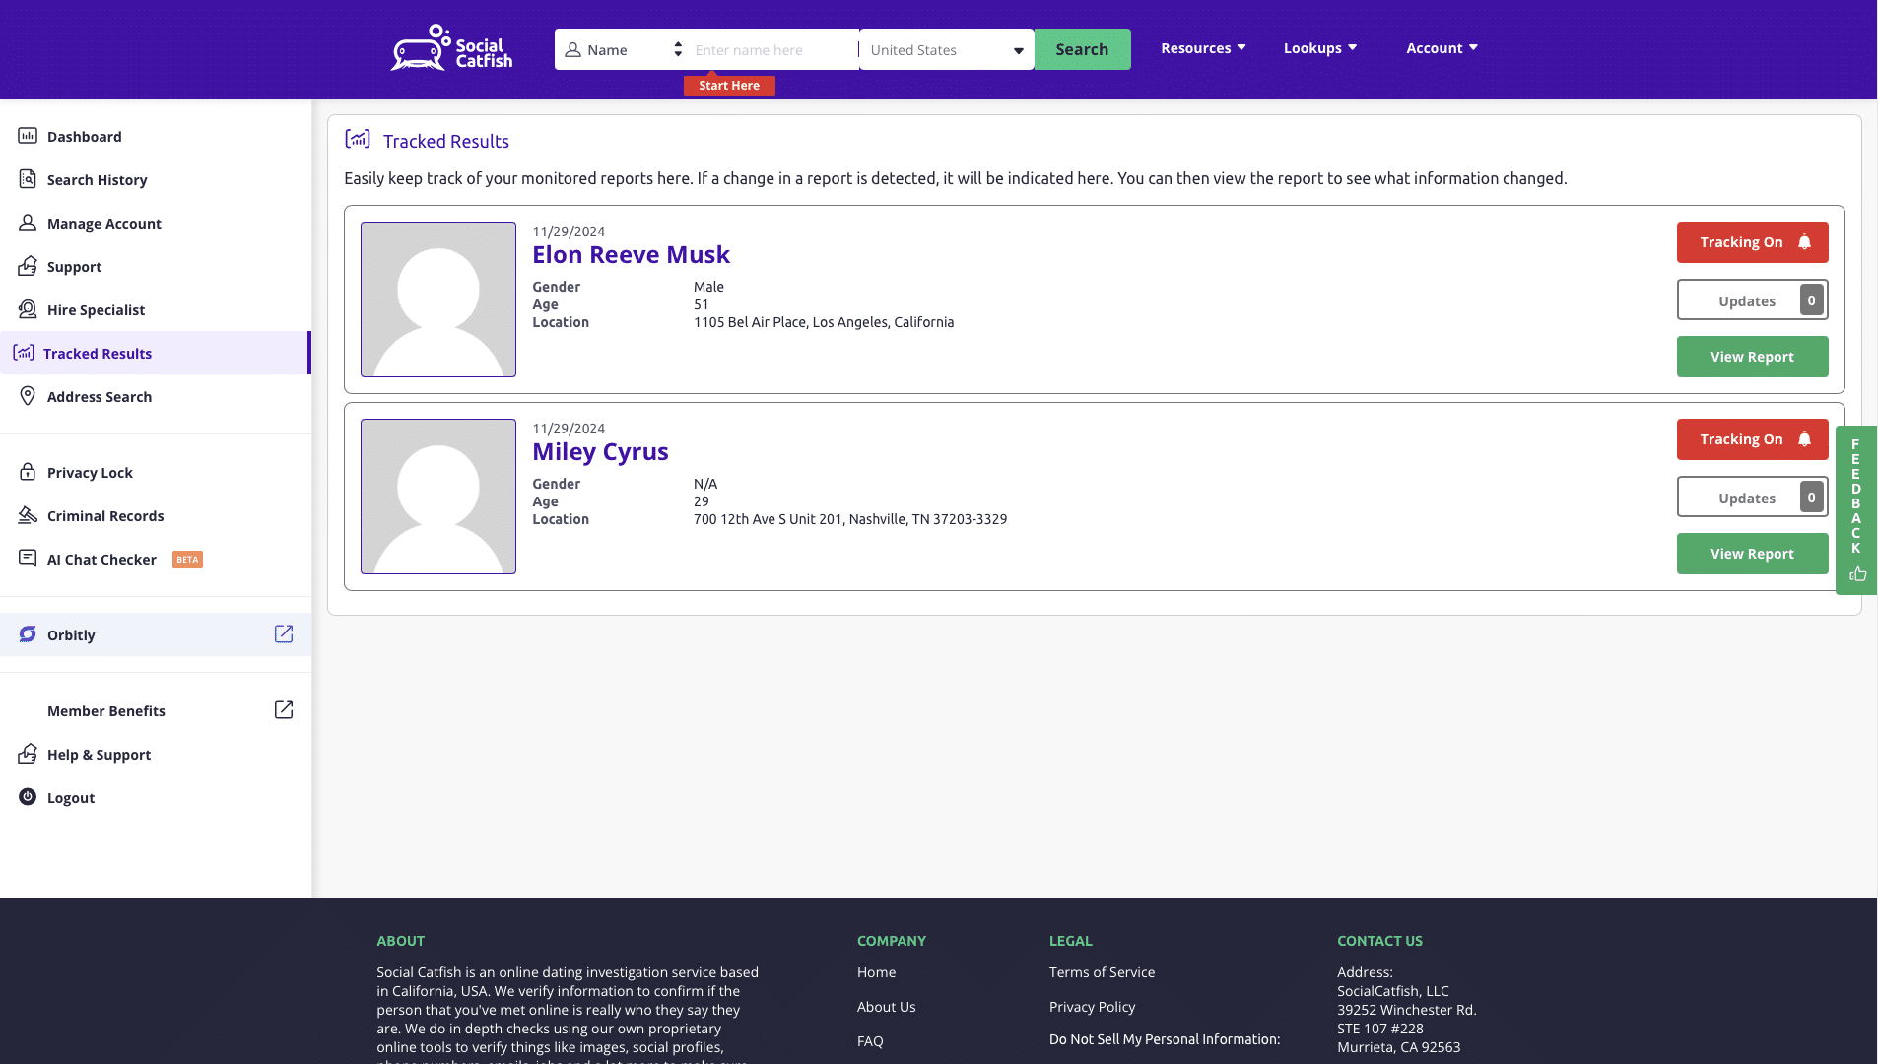
Task: Expand the Resources menu
Action: point(1202,48)
